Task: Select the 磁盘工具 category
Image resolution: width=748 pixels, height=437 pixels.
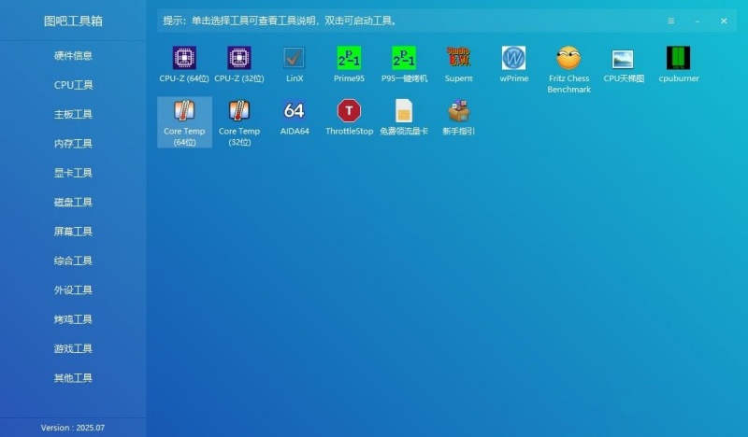Action: (x=73, y=202)
